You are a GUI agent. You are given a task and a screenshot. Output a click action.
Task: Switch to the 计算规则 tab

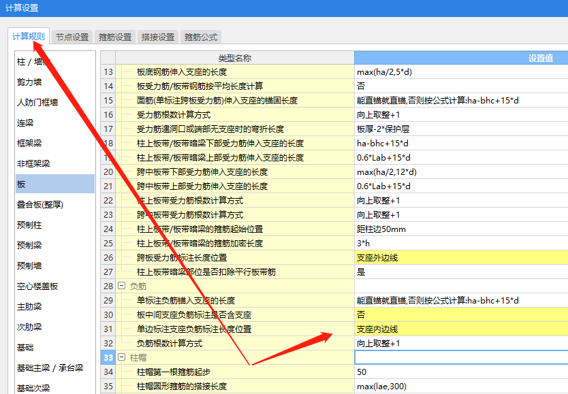coord(29,37)
